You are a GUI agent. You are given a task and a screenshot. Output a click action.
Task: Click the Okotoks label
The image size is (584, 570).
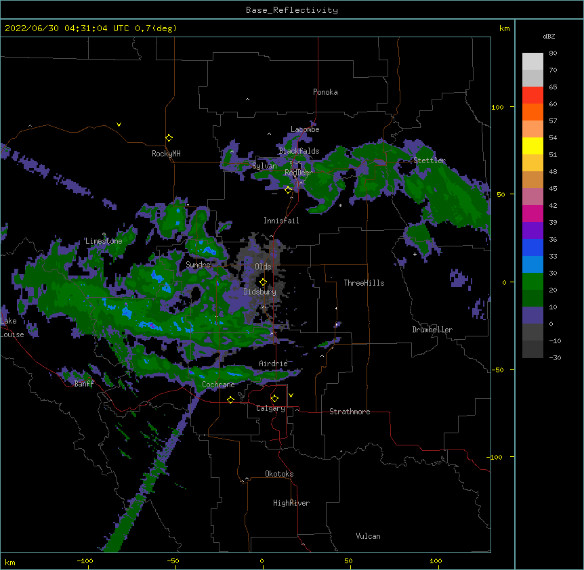(279, 474)
